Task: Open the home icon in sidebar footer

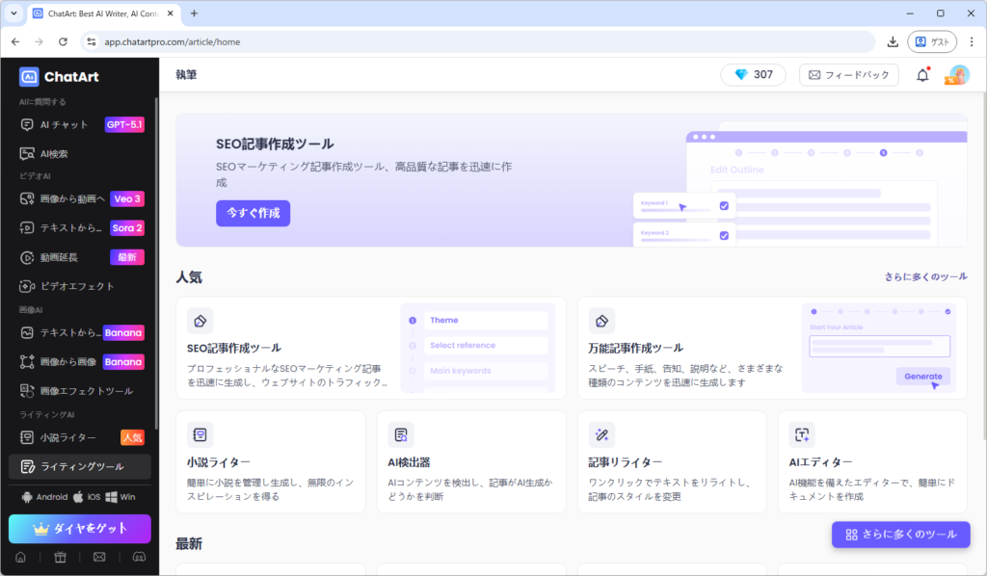Action: (x=21, y=557)
